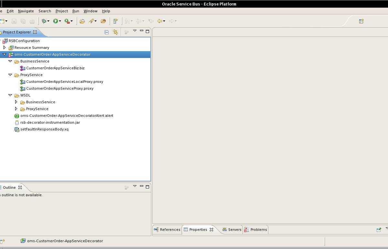Open the Debug dropdown arrow
This screenshot has height=249, width=388.
(x=48, y=21)
